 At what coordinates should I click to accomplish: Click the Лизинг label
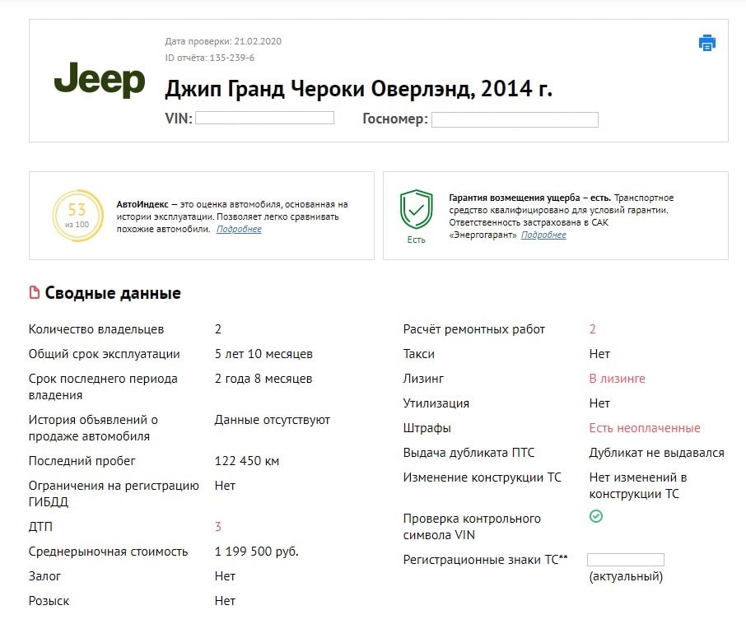[x=423, y=379]
